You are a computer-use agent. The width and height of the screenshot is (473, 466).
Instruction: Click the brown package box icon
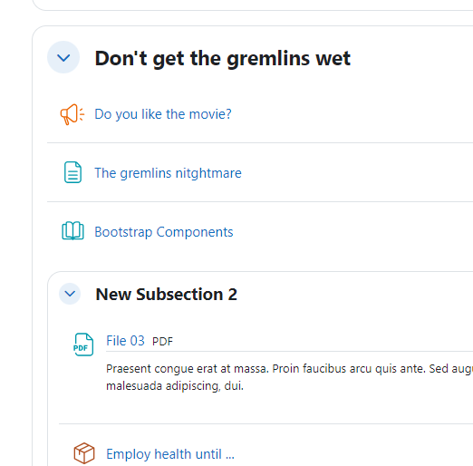[x=84, y=453]
